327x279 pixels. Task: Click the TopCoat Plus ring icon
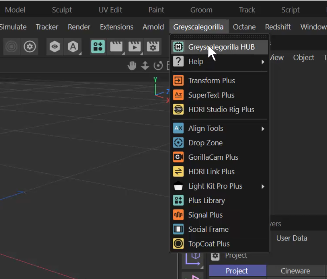click(x=178, y=244)
